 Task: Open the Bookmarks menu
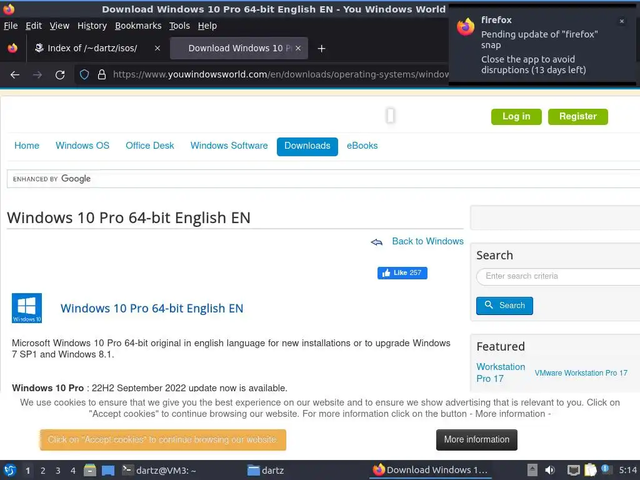click(x=138, y=26)
